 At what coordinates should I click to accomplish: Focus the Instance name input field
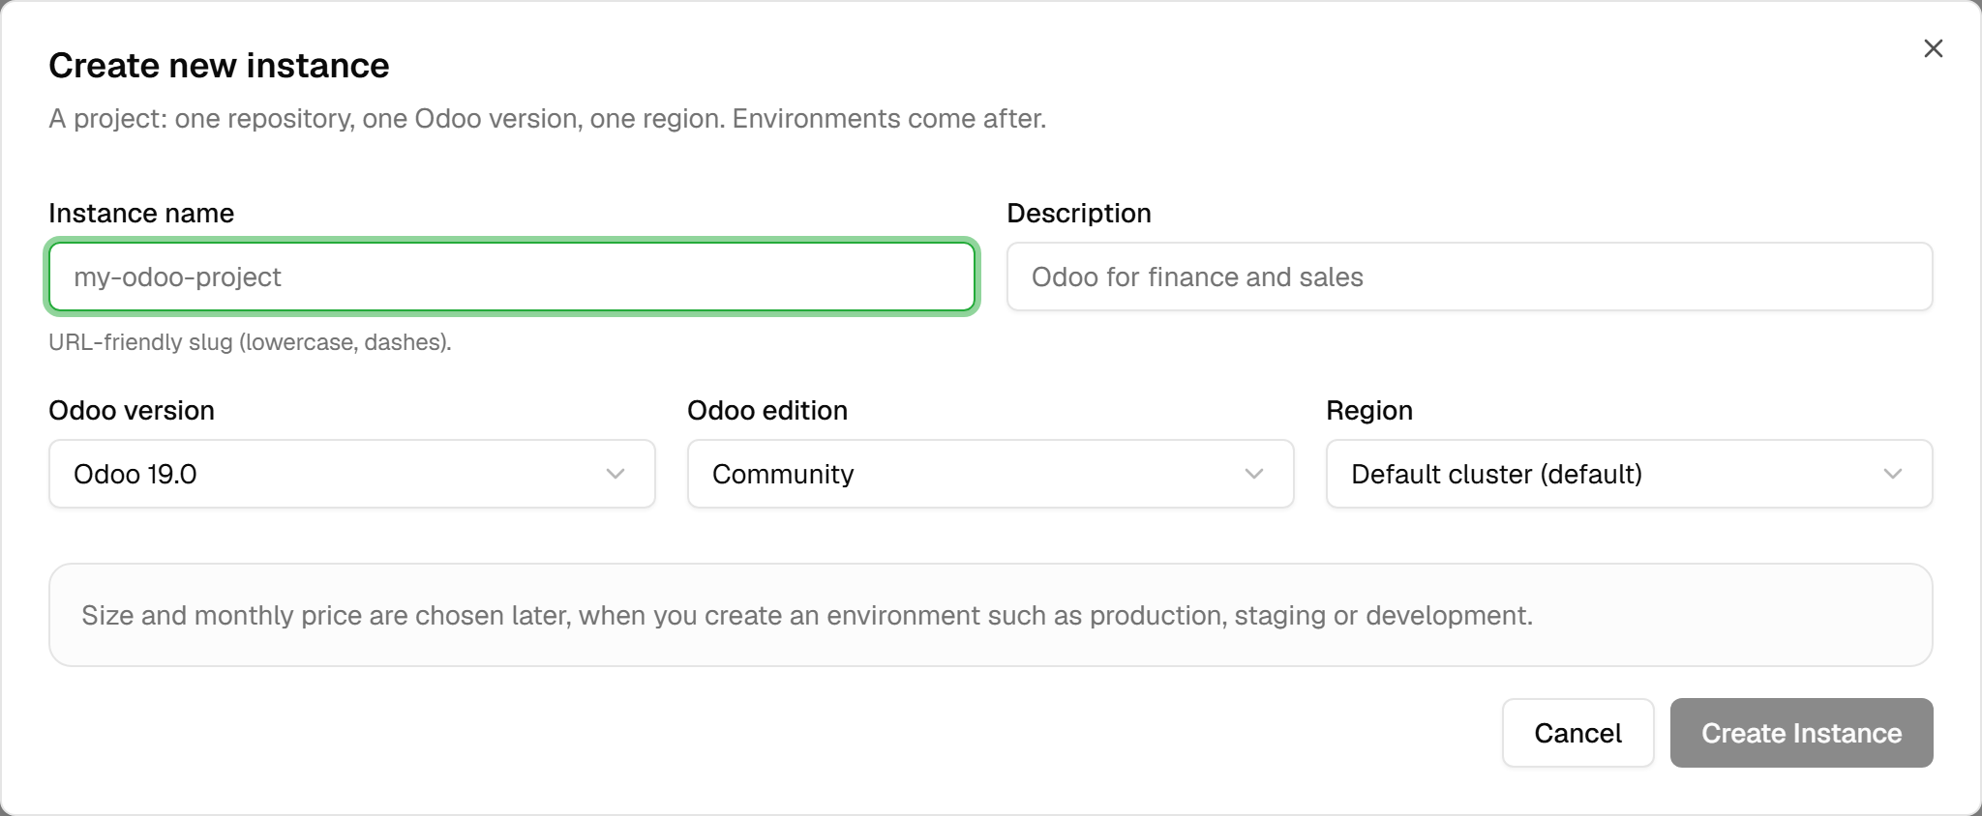point(512,277)
